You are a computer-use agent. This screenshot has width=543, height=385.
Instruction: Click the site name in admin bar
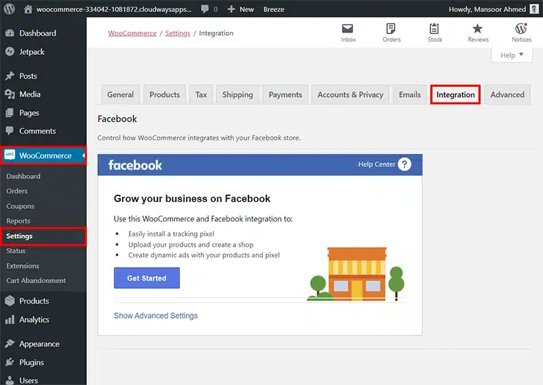tap(114, 9)
